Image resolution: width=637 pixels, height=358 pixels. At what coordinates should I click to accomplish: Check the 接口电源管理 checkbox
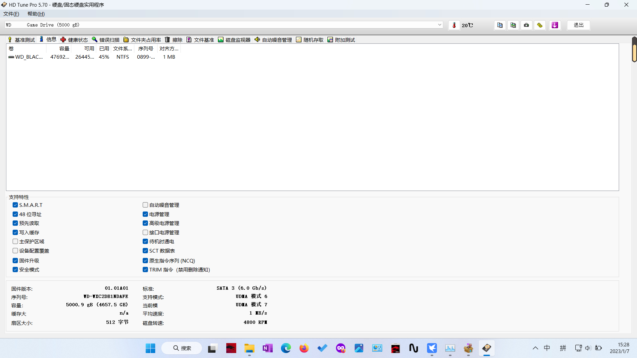[145, 233]
